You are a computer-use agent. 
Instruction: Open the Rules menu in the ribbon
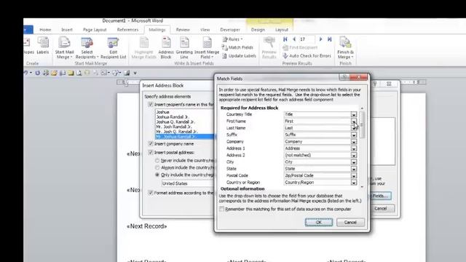tap(232, 39)
